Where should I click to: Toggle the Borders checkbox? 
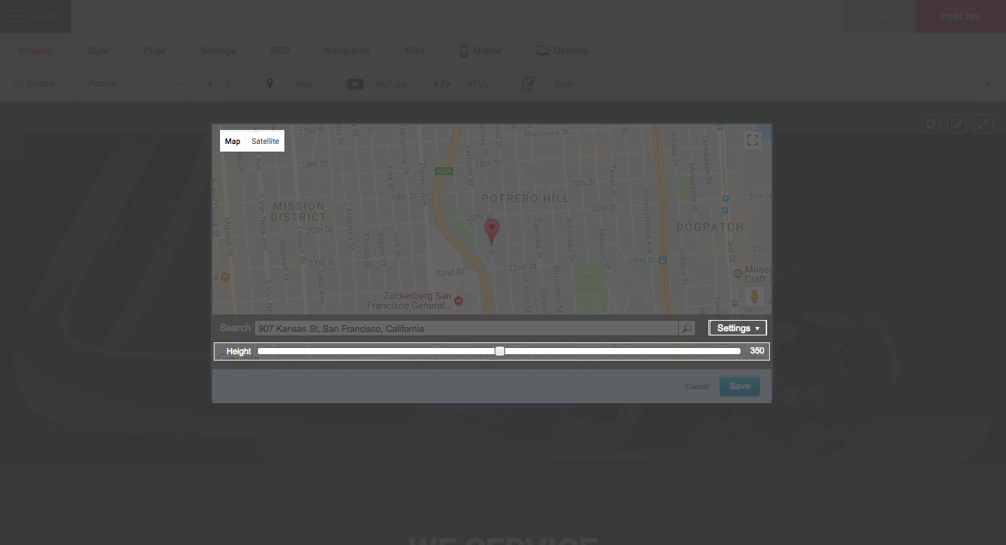click(18, 84)
